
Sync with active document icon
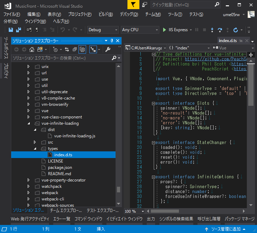[67, 49]
